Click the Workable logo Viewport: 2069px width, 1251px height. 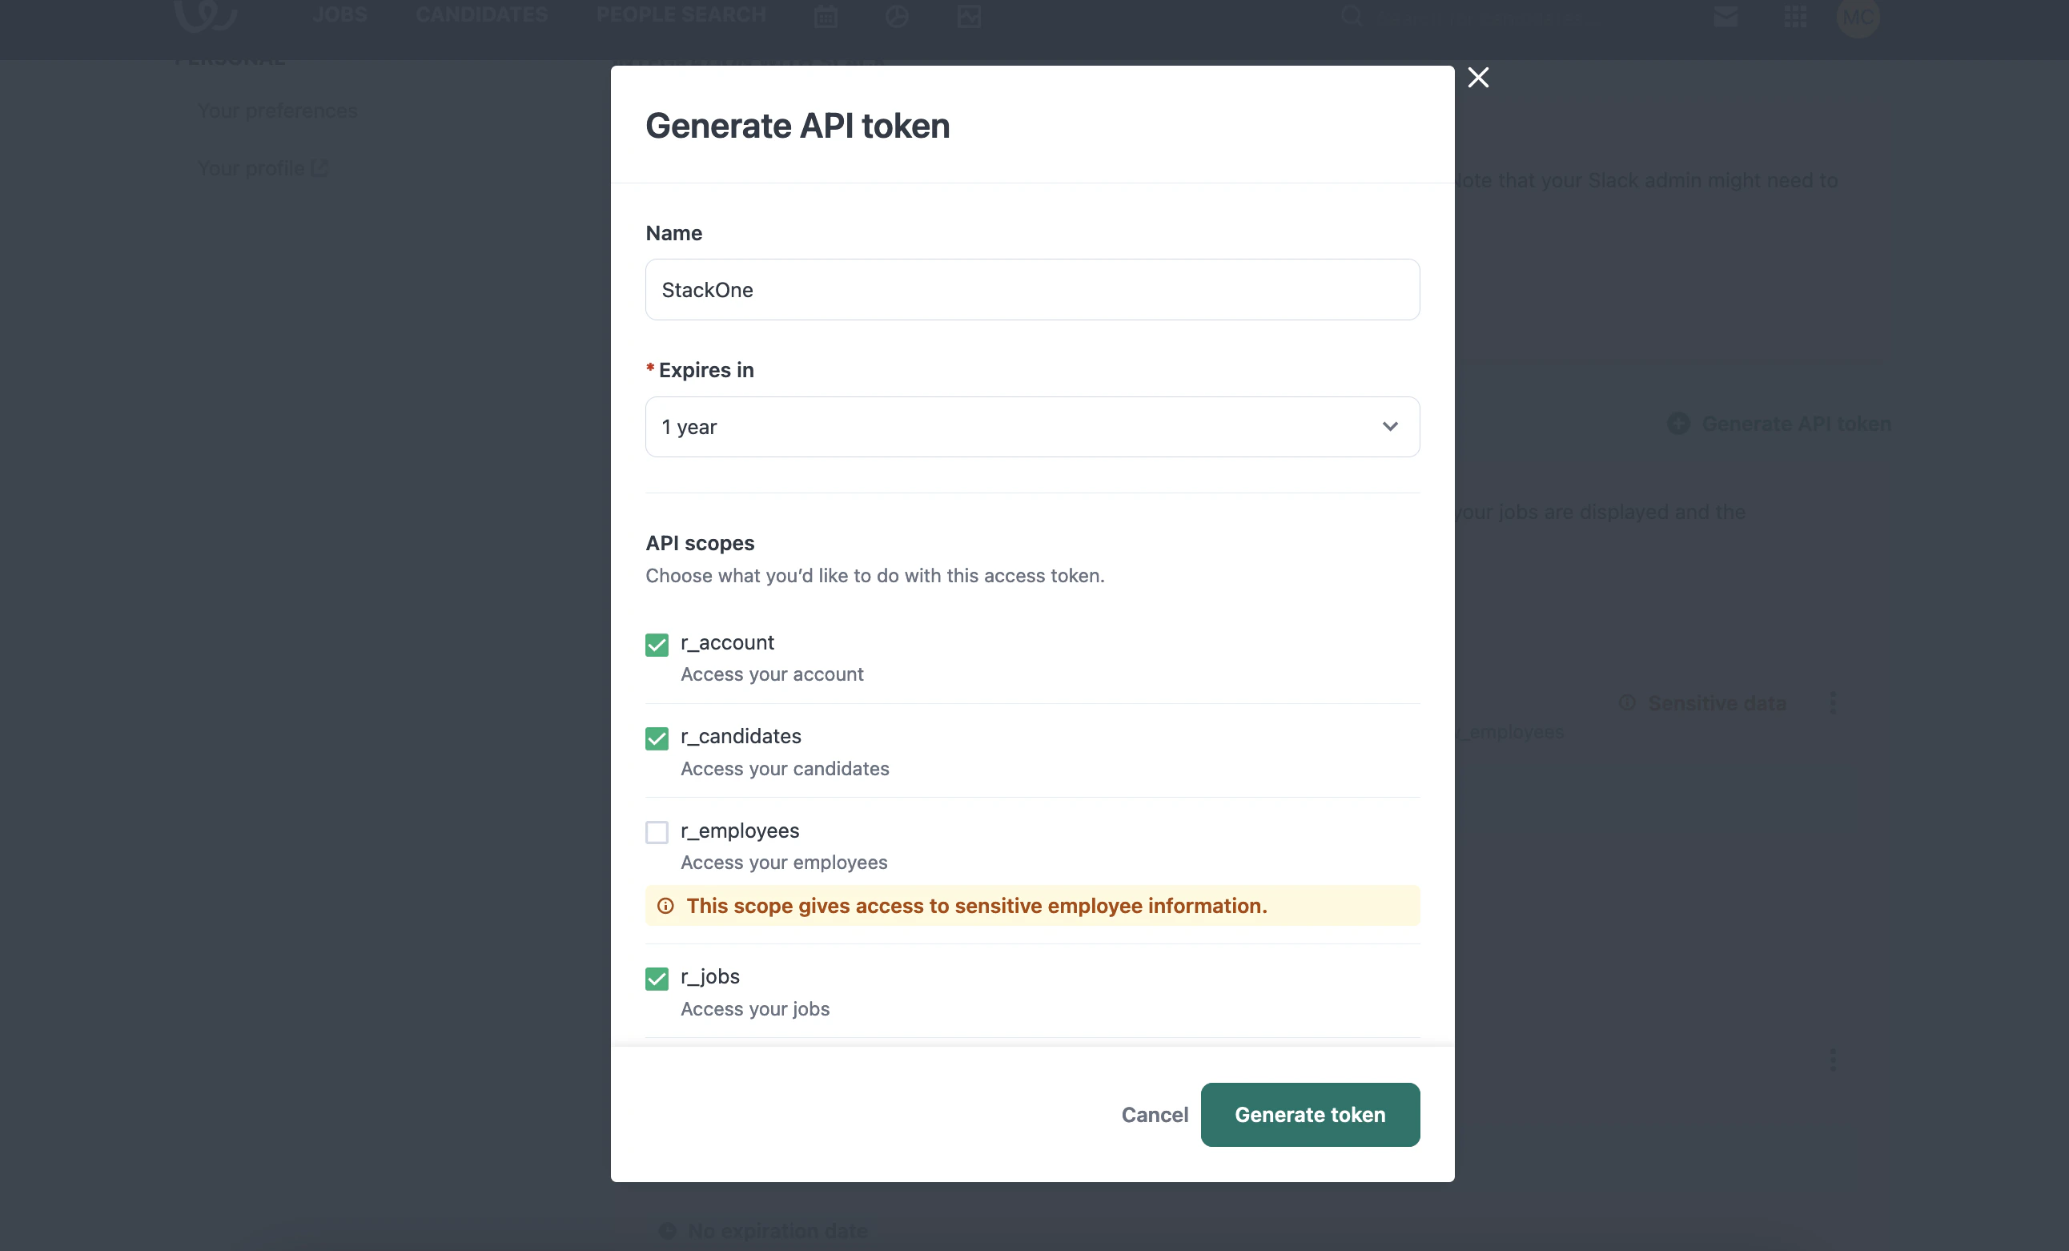[203, 15]
